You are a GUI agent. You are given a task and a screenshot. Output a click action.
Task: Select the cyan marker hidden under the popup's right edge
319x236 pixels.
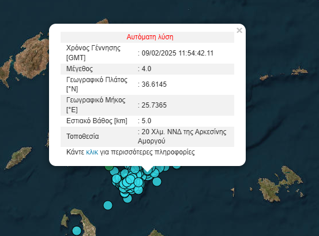177,167
